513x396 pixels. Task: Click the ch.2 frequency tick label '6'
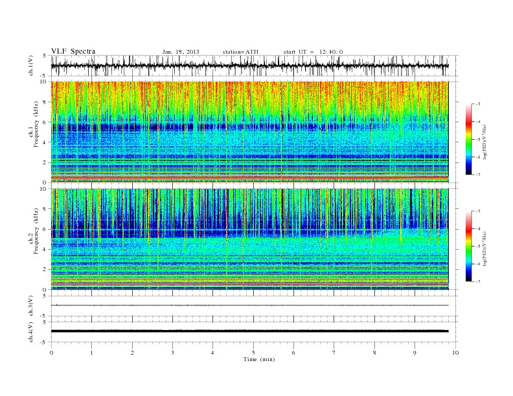[45, 229]
